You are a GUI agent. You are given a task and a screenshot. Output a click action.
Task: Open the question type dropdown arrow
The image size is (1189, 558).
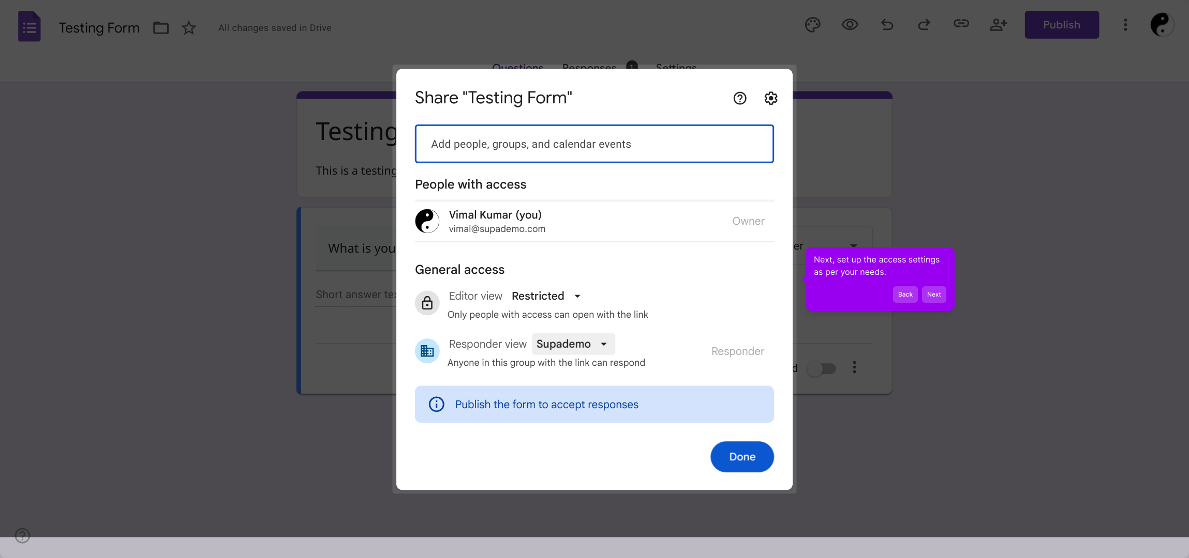click(x=854, y=245)
